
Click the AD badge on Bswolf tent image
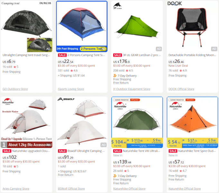coord(104,145)
